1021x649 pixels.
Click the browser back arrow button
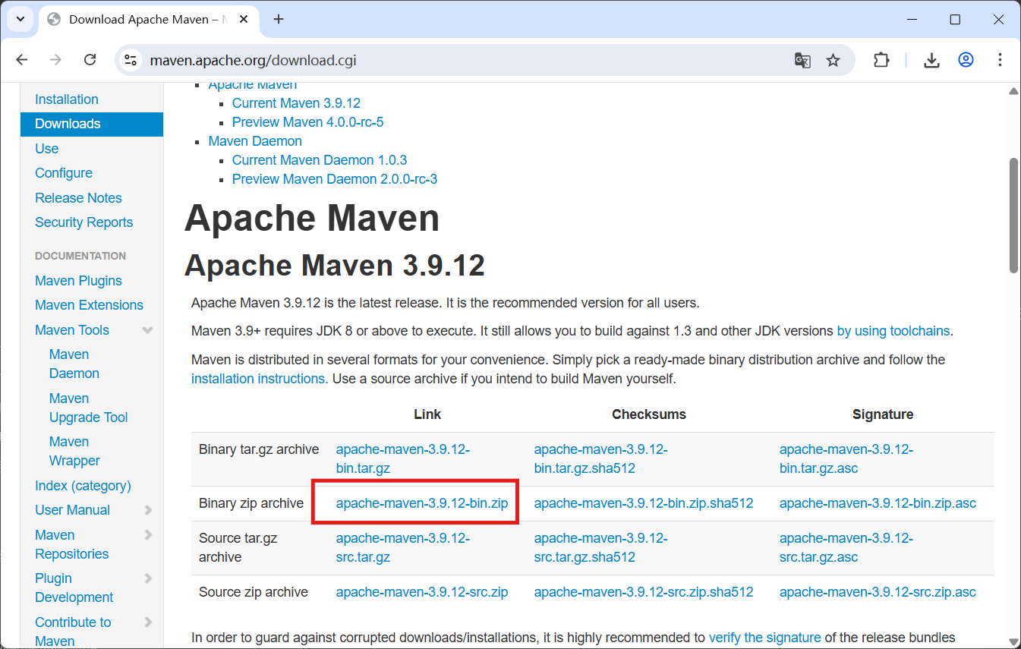[22, 60]
